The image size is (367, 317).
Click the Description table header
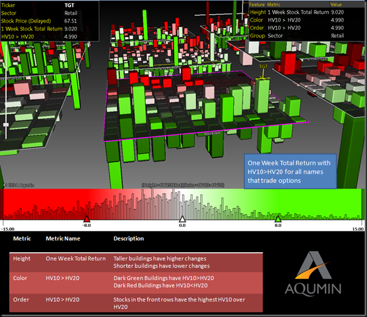[x=128, y=239]
